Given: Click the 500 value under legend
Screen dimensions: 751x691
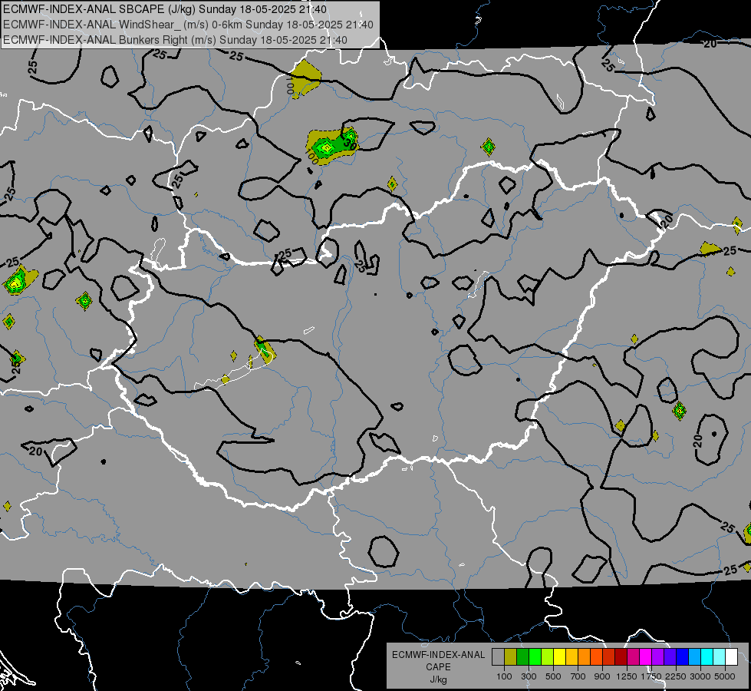Looking at the screenshot, I should point(553,676).
